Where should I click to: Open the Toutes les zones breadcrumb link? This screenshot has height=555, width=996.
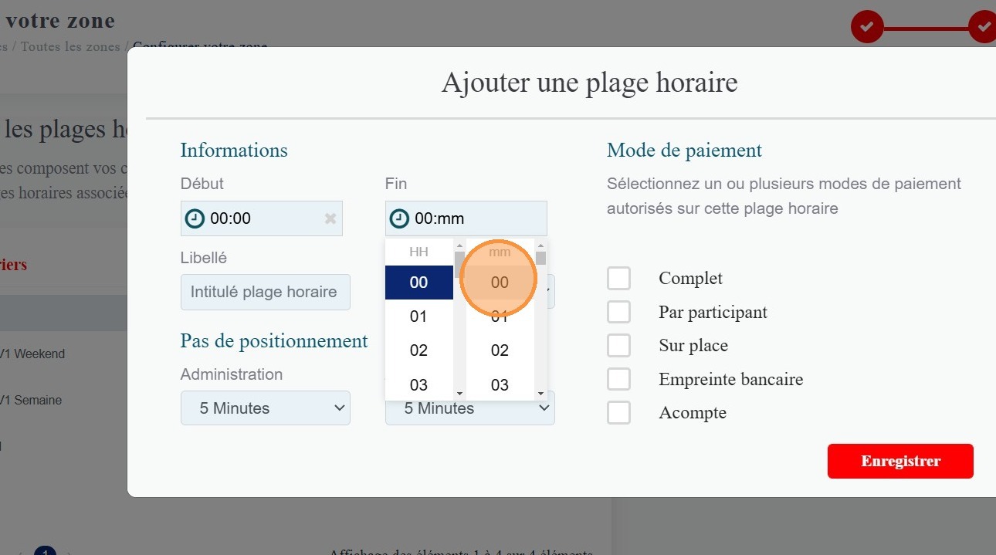coord(70,46)
